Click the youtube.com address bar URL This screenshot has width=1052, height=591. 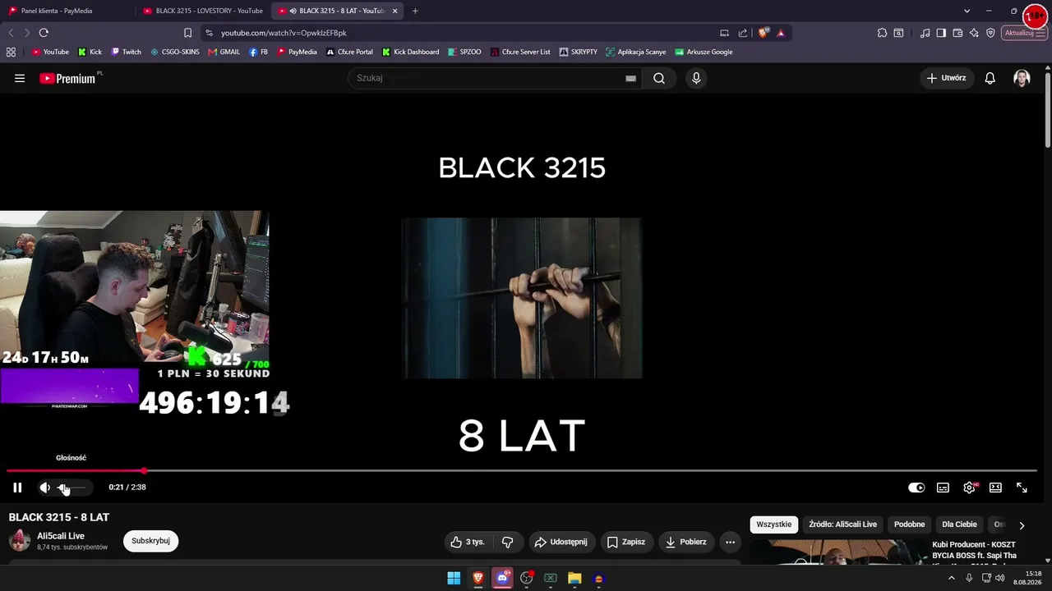(x=284, y=33)
